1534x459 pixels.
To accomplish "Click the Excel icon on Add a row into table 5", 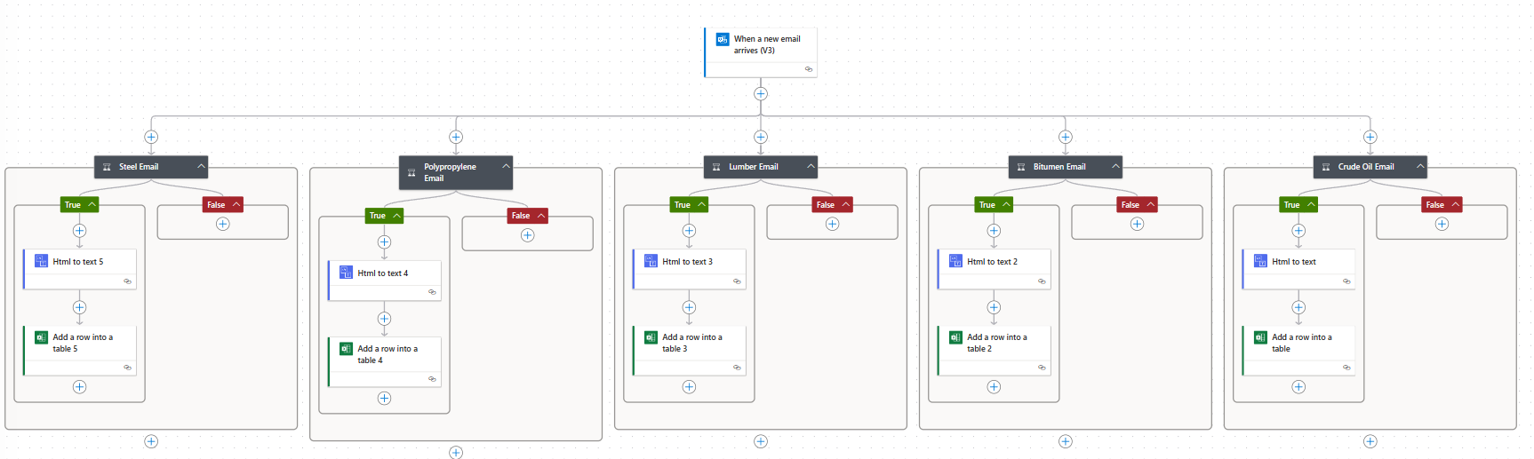I will (41, 337).
